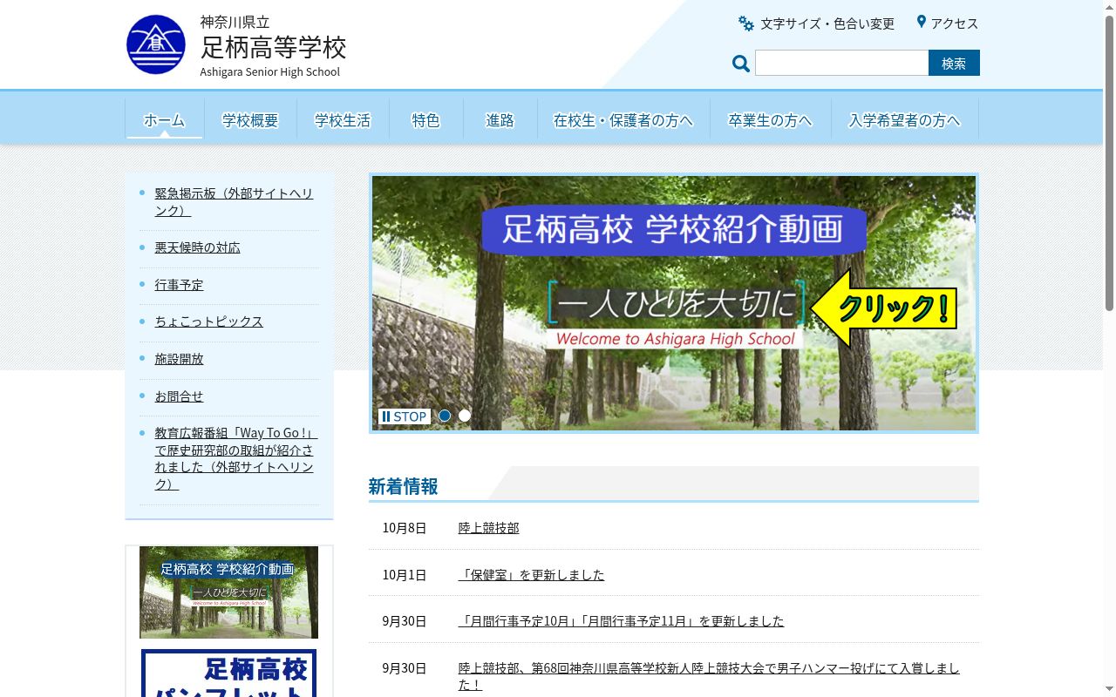This screenshot has width=1116, height=697.
Task: Click the gear icon for 文字サイズ・色合い変更
Action: 746,24
